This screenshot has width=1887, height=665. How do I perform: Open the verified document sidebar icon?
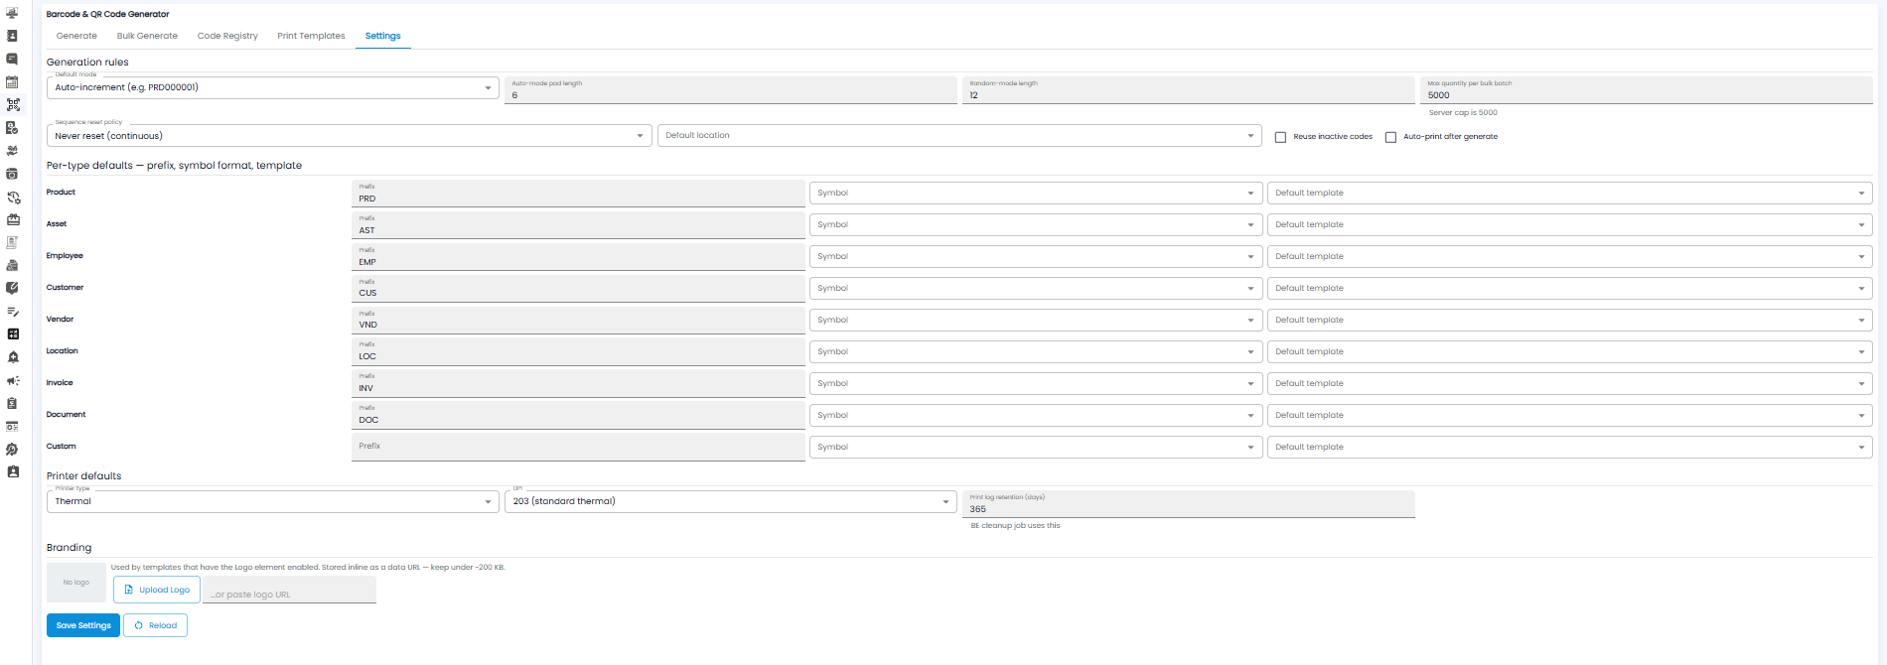click(x=12, y=127)
